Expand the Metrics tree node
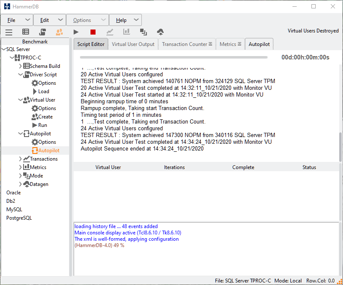343x285 pixels. [20, 167]
